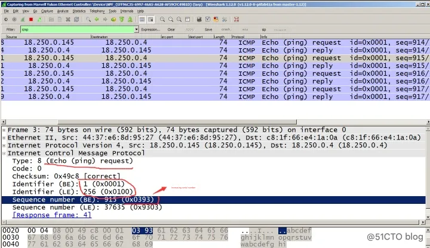The height and width of the screenshot is (248, 430).
Task: Toggle packet list colorize button
Action: (142, 20)
